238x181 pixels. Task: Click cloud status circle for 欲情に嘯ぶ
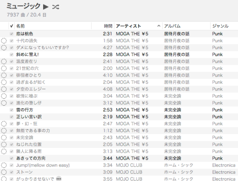pyautogui.click(x=4, y=96)
